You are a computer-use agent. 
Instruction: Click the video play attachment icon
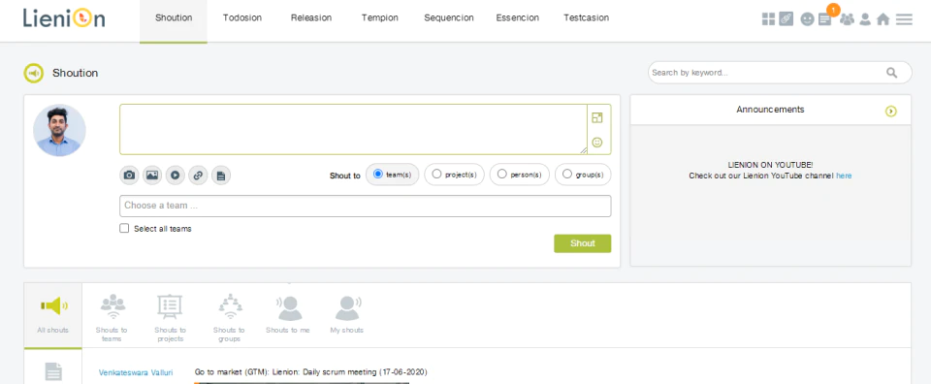tap(176, 176)
